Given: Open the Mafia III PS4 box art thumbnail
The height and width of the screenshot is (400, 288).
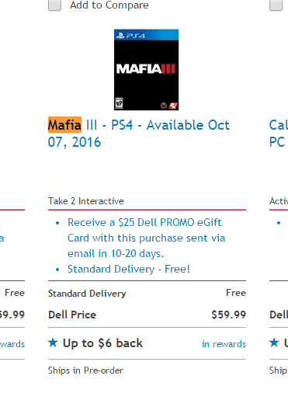Looking at the screenshot, I should pos(146,70).
